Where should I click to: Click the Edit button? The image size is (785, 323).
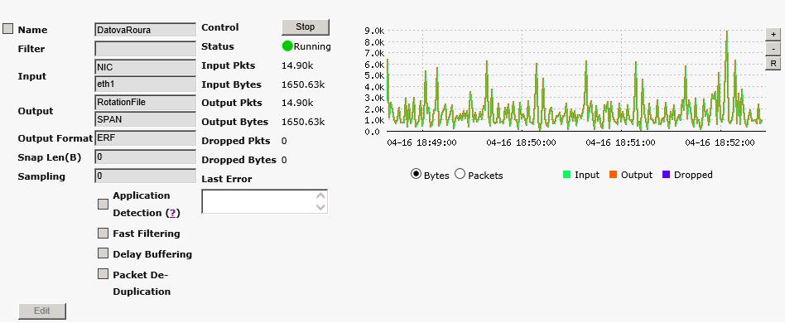[x=42, y=311]
